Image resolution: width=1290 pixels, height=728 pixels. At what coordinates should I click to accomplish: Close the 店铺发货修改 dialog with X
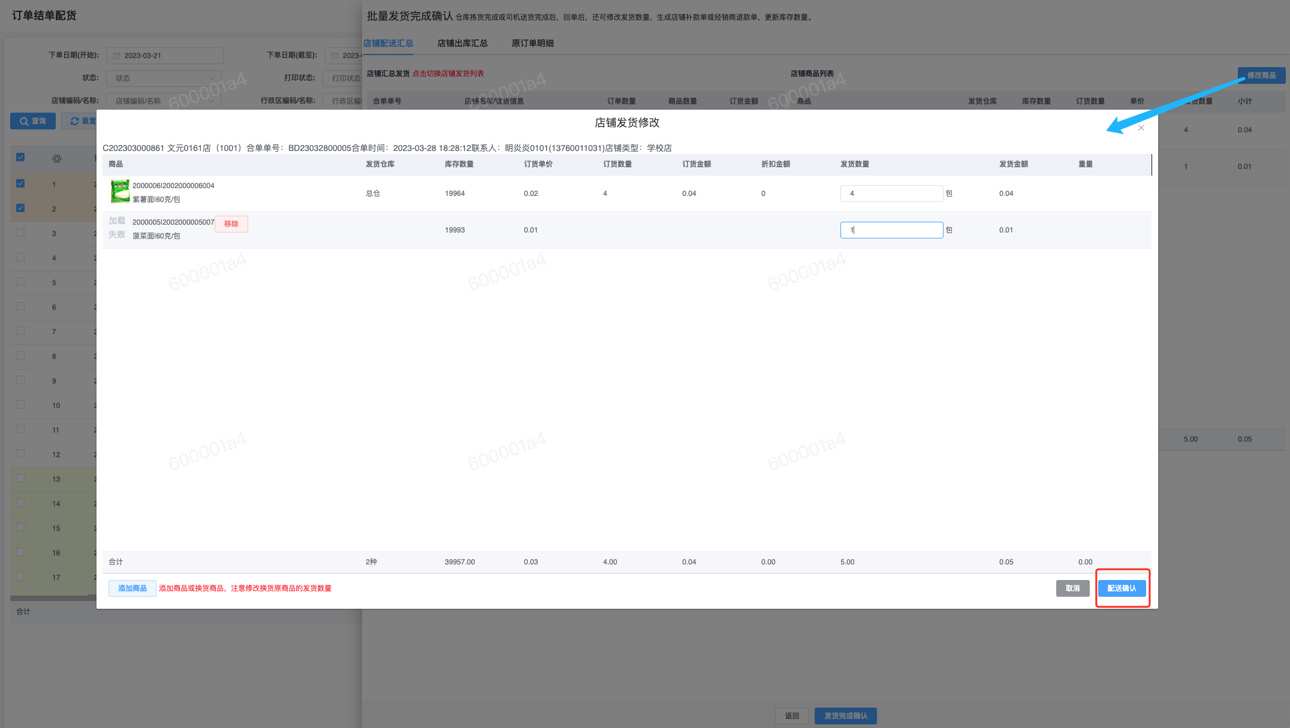(1141, 128)
